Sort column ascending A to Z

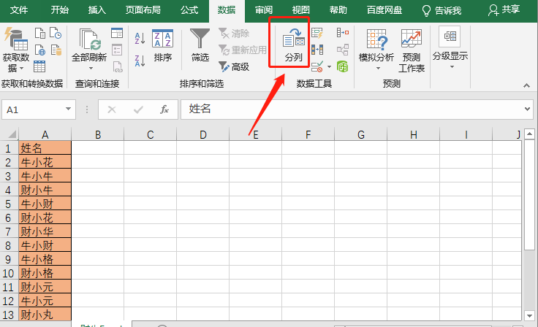[140, 38]
